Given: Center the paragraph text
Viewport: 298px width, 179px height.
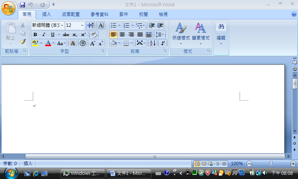Looking at the screenshot, I should point(122,34).
